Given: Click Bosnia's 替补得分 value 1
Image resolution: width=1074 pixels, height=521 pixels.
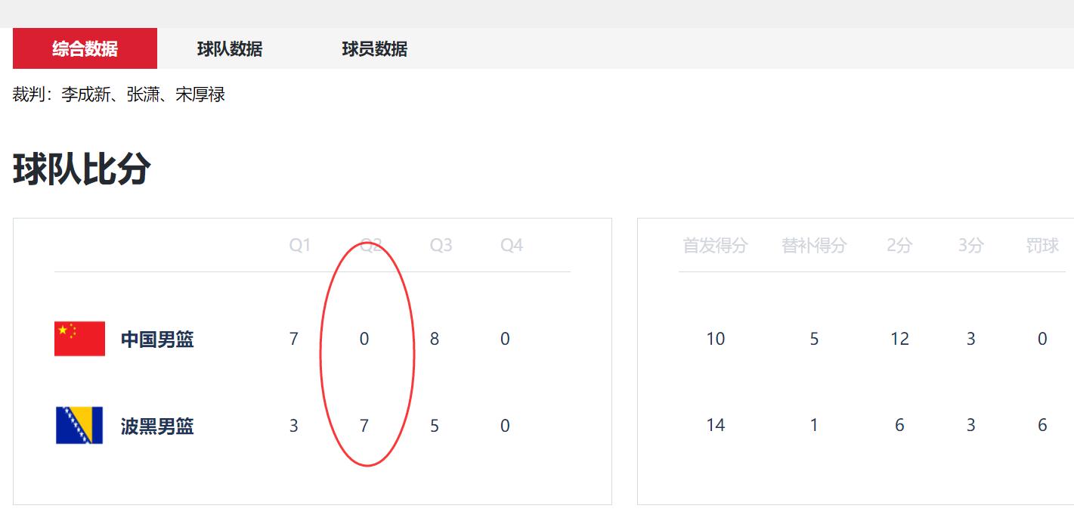Looking at the screenshot, I should point(814,426).
